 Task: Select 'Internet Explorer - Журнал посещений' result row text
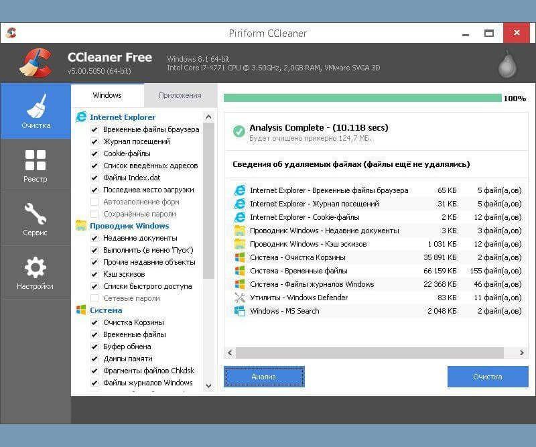click(314, 204)
